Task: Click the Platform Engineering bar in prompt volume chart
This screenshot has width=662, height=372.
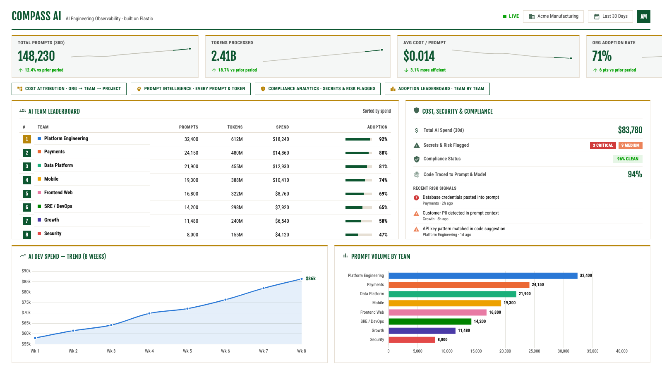Action: tap(483, 276)
